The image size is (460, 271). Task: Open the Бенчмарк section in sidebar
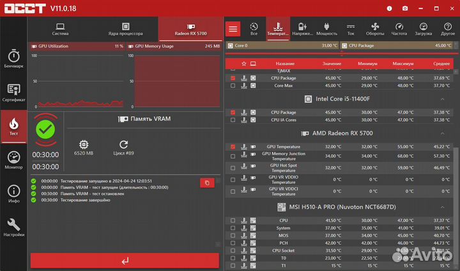(14, 58)
